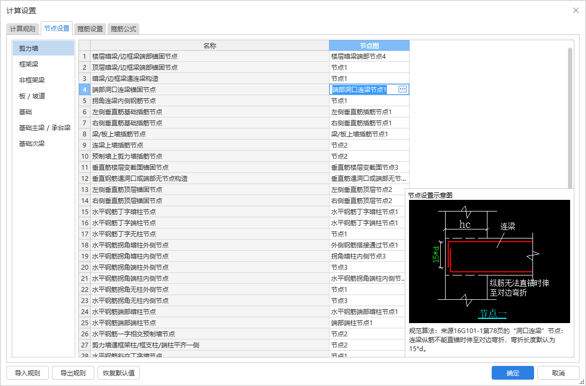586x386 pixels.
Task: Select 基础主梁 / 承台梁 in the list
Action: tap(43, 127)
